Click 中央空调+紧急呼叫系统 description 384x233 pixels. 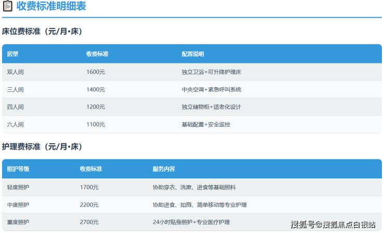pos(211,90)
